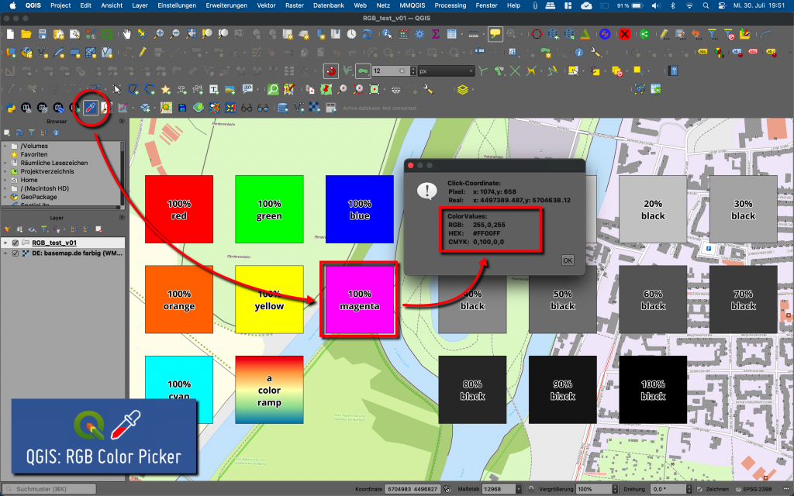The width and height of the screenshot is (794, 496).
Task: Click the Koordinate input field
Action: click(413, 490)
